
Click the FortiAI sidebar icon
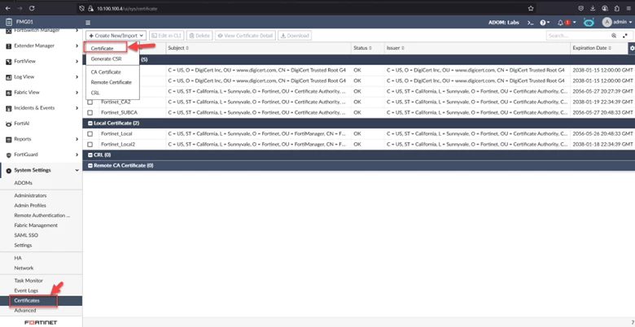pos(8,124)
